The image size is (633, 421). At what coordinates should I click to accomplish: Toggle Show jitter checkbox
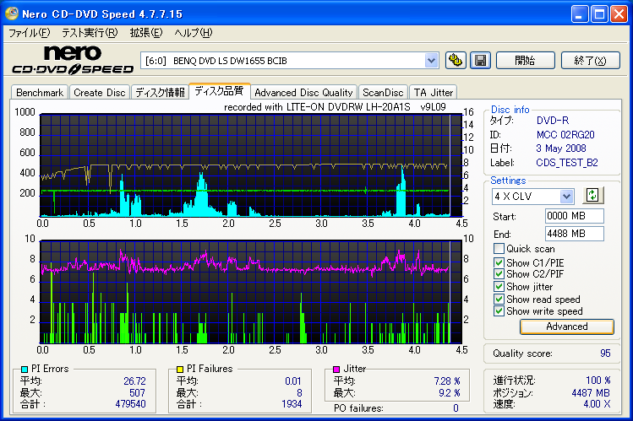[499, 287]
